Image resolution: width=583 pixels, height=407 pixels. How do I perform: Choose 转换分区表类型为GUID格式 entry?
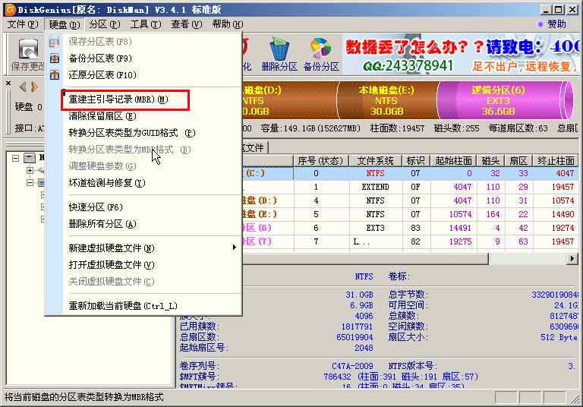(143, 133)
